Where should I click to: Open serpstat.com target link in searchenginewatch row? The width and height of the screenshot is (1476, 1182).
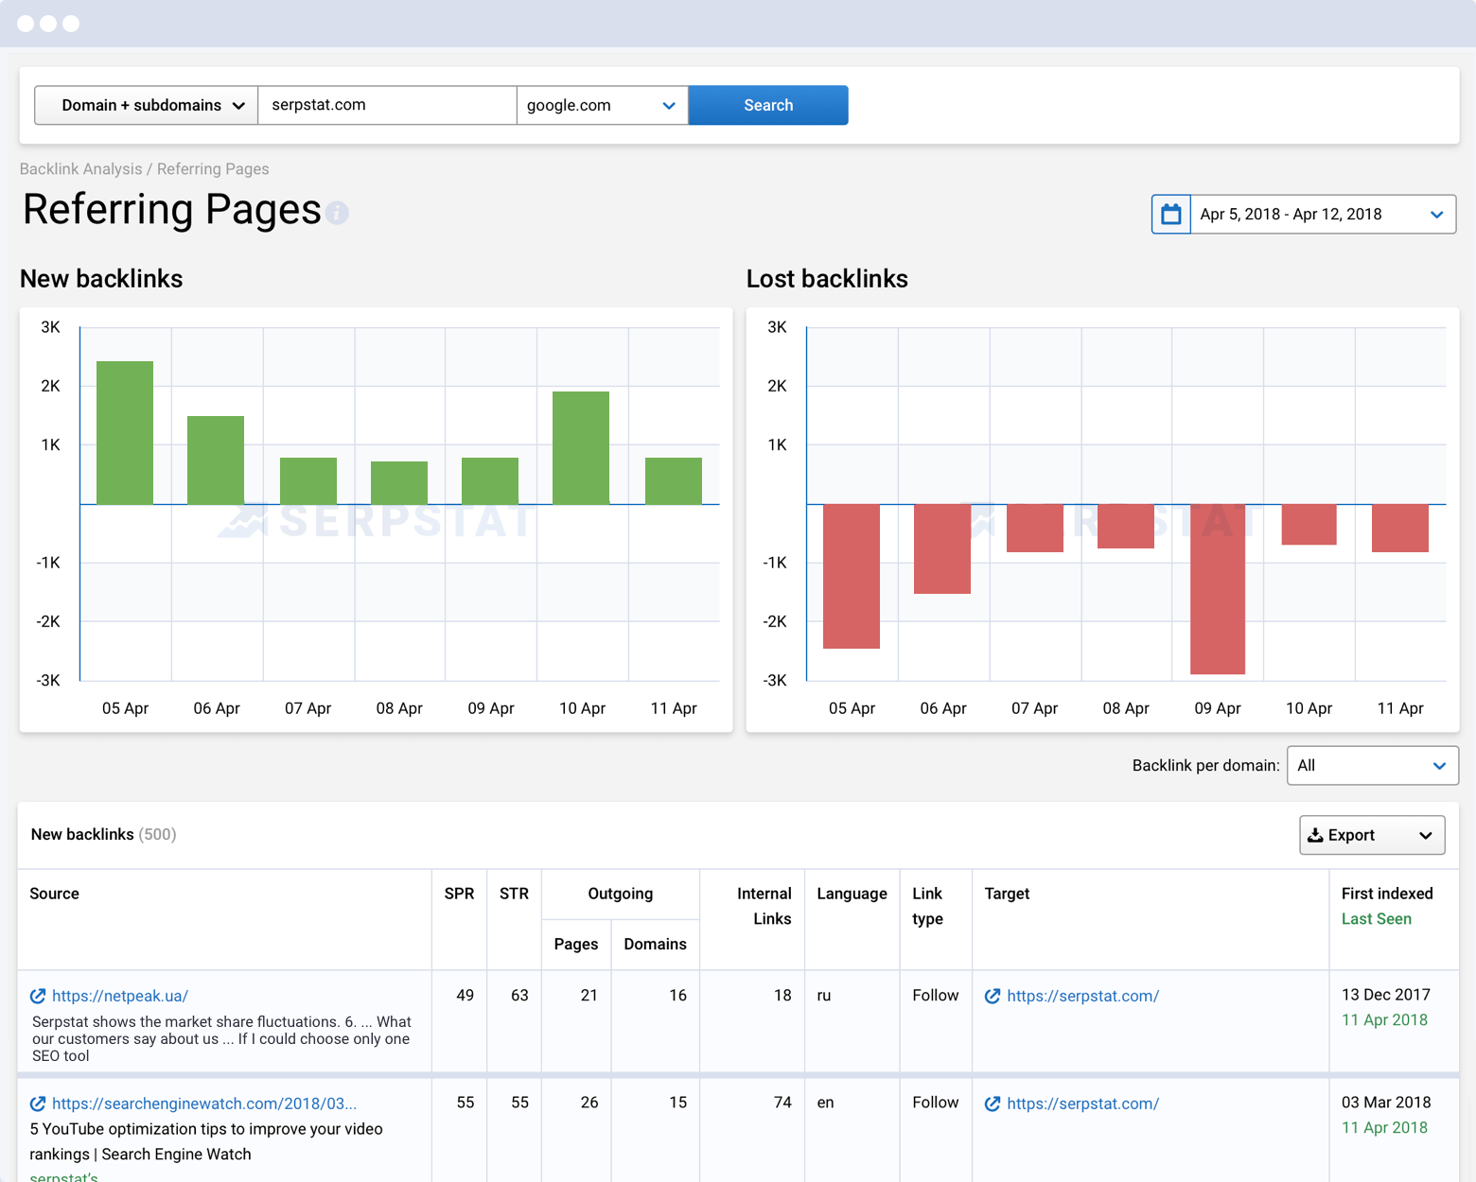1082,1104
